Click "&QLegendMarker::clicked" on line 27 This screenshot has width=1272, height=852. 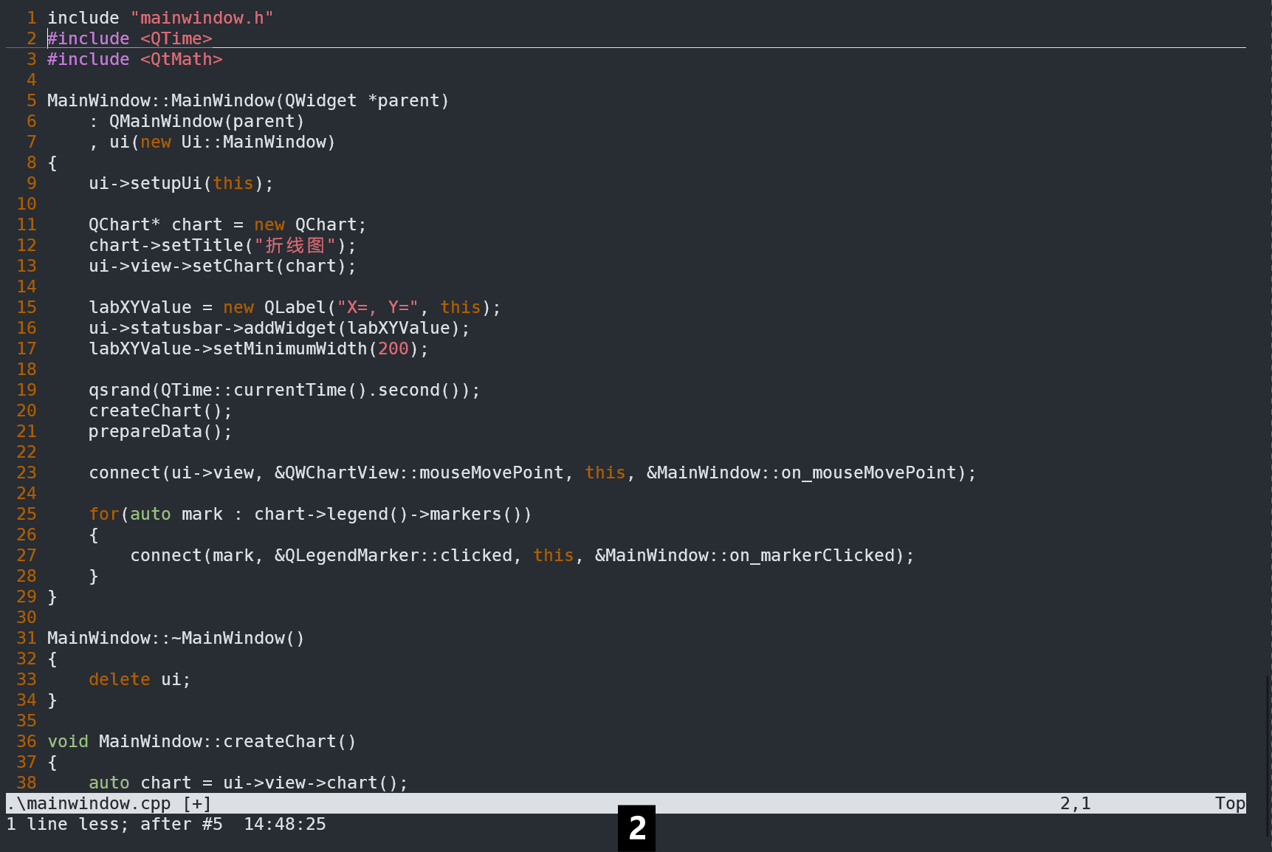[393, 555]
